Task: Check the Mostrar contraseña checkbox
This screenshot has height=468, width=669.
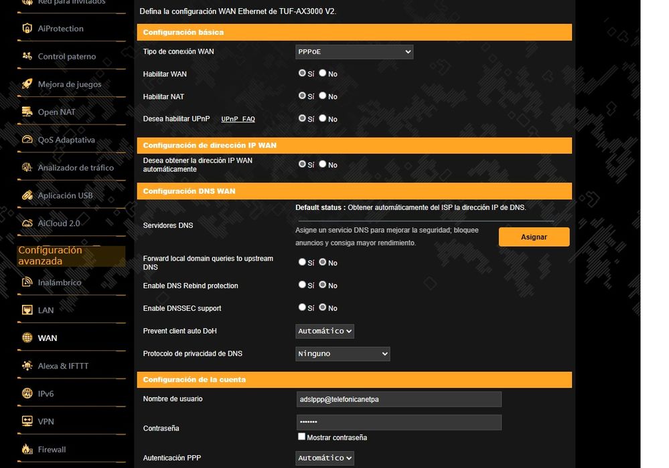Action: coord(302,437)
